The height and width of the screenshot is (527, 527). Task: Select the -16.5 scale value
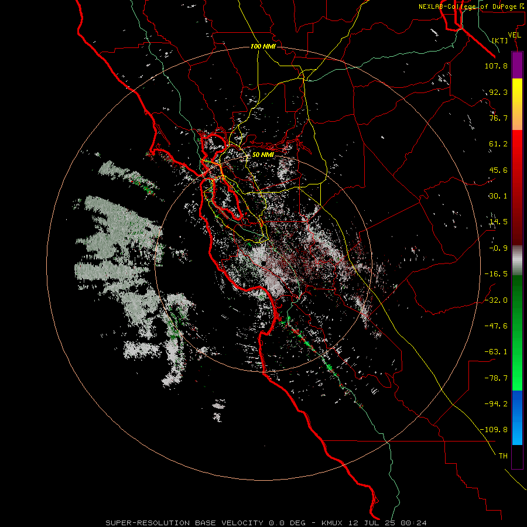496,274
